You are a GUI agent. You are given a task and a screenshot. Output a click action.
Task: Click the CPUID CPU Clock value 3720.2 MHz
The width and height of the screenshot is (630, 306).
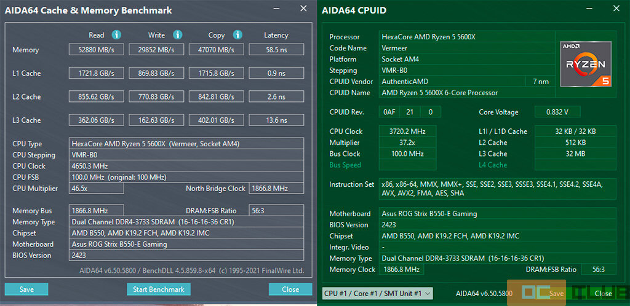[407, 131]
